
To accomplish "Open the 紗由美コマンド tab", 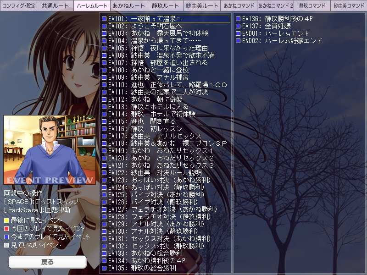I will [x=349, y=5].
